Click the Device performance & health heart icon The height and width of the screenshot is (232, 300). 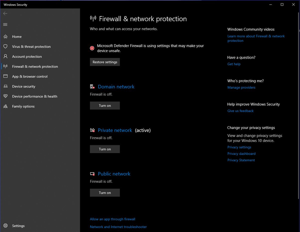click(x=5, y=96)
